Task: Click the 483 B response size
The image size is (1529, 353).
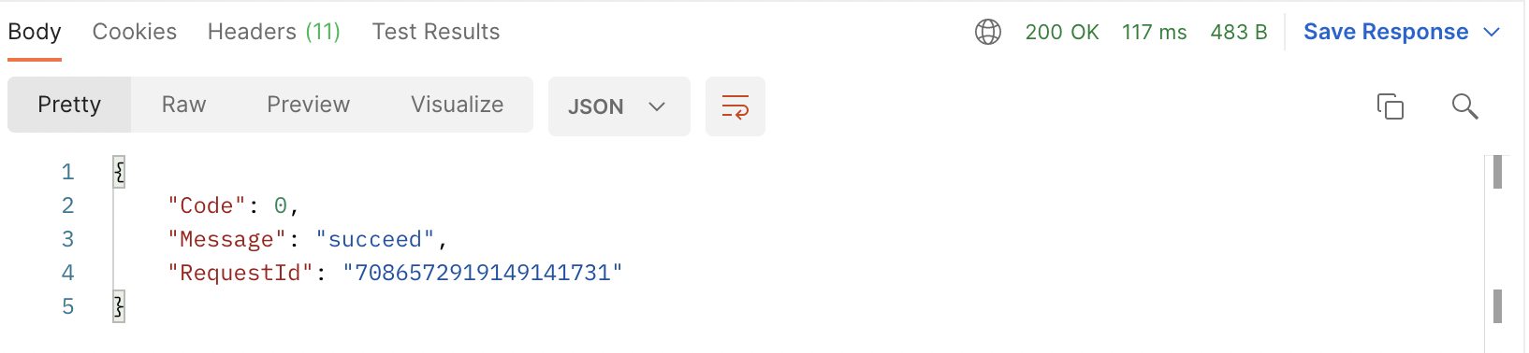Action: [1239, 32]
